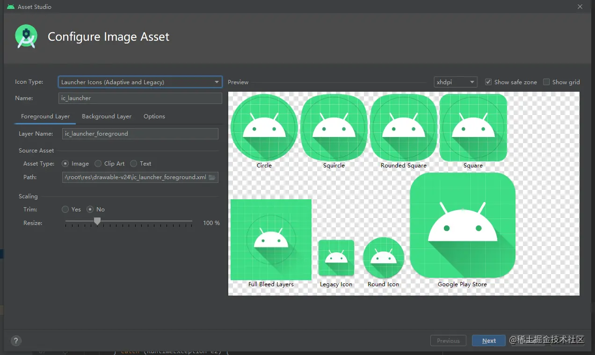Screen dimensions: 595x355
Task: Select the Google Play Store preview
Action: [x=463, y=225]
